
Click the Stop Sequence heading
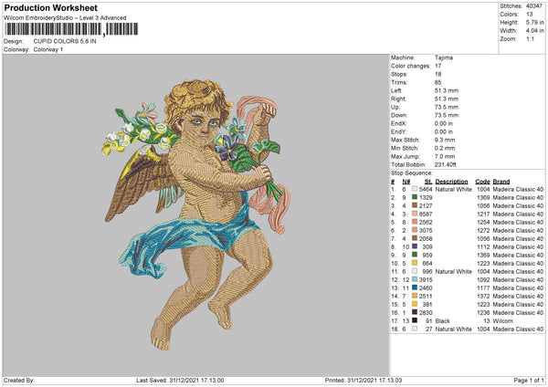411,173
